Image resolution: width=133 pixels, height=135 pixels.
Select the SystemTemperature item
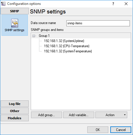tap(68, 51)
